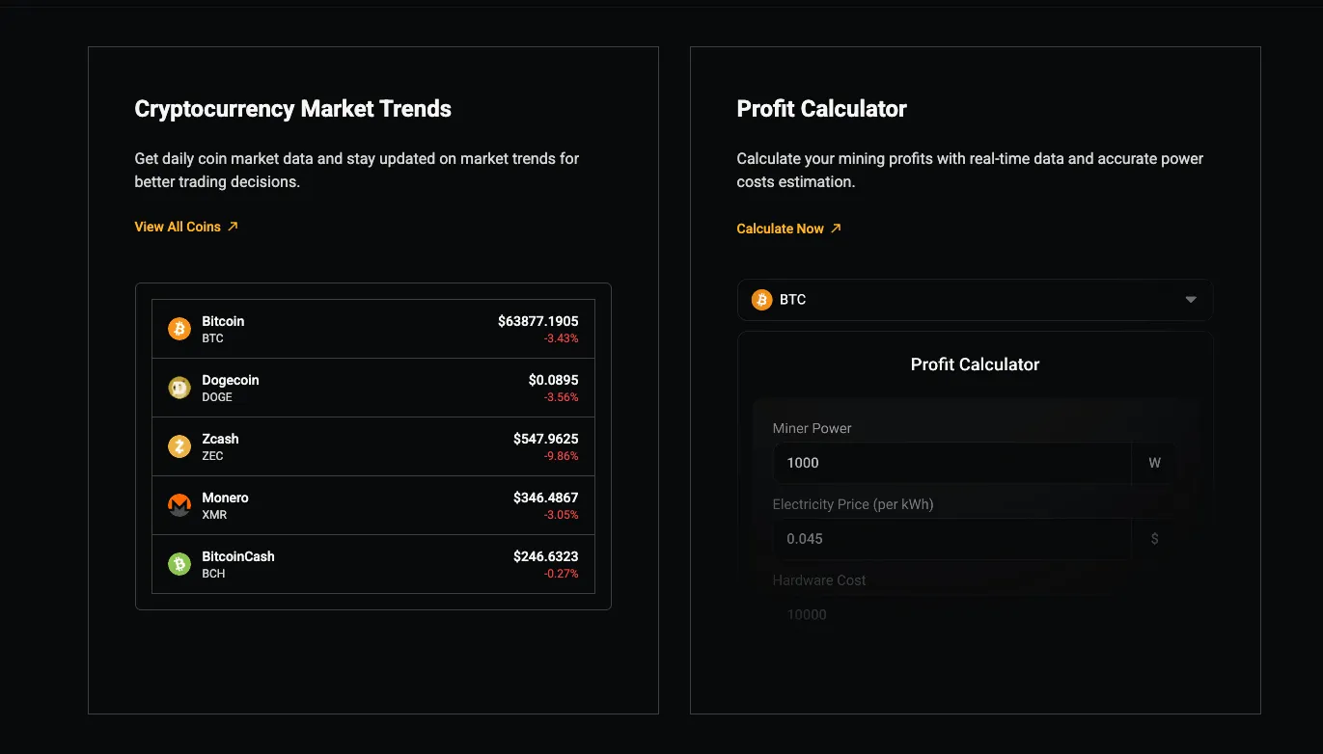
Task: Click the BitcoinCash green coin icon
Action: tap(179, 564)
